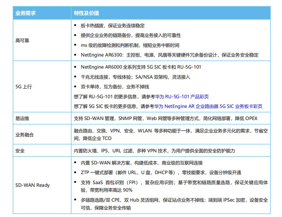Click the 支持 SD-WAN 管理 description text
The image size is (282, 217).
pos(165,118)
